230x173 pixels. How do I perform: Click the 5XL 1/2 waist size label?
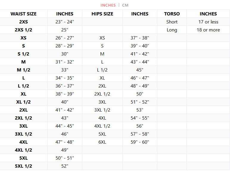pyautogui.click(x=24, y=166)
